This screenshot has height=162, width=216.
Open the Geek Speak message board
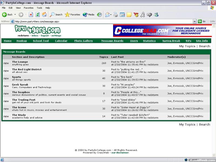(x=20, y=85)
